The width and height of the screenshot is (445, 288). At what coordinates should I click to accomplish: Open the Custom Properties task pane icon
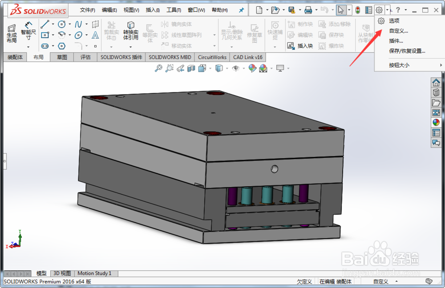(436, 132)
